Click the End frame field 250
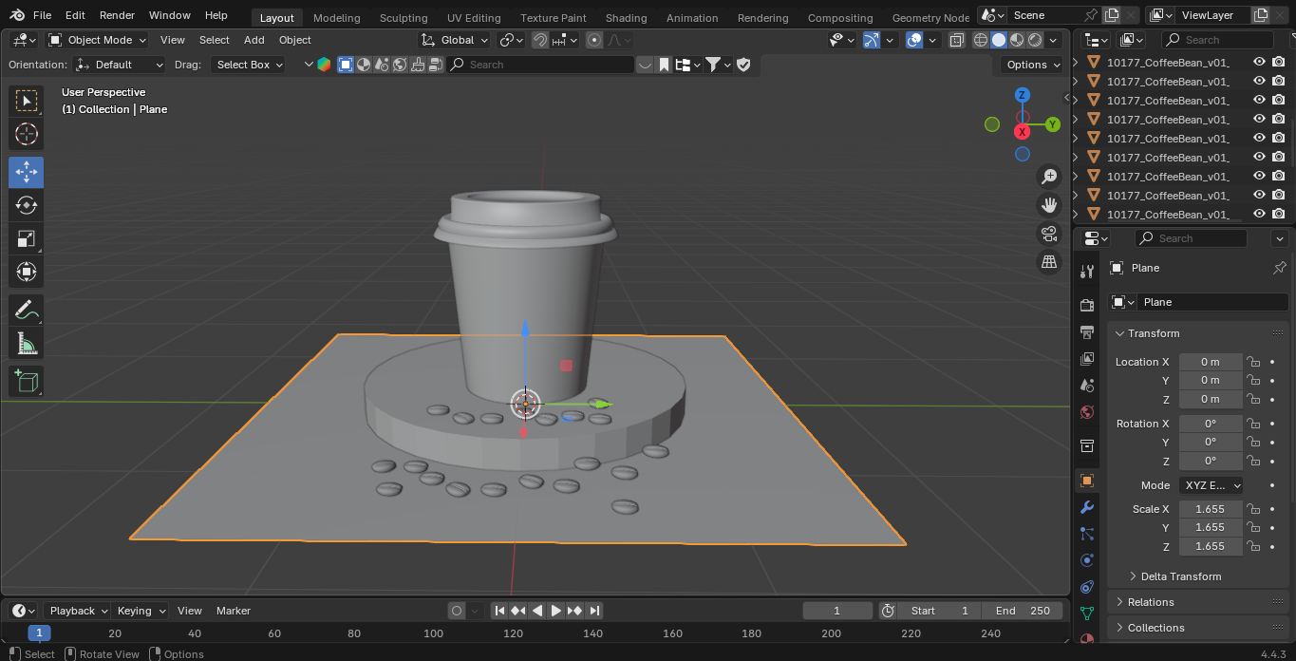 [x=1024, y=611]
